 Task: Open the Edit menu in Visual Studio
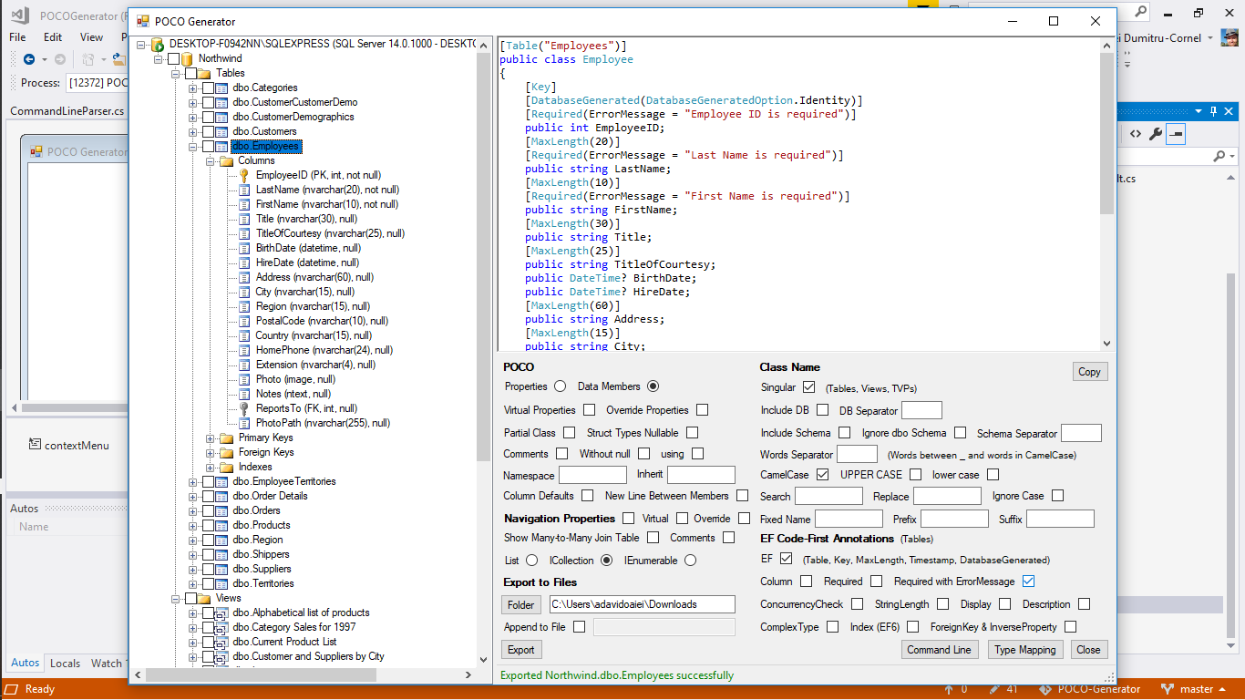[53, 37]
